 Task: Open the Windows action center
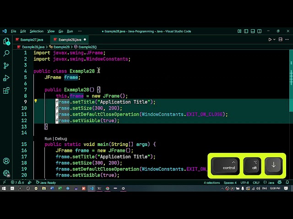[286, 188]
